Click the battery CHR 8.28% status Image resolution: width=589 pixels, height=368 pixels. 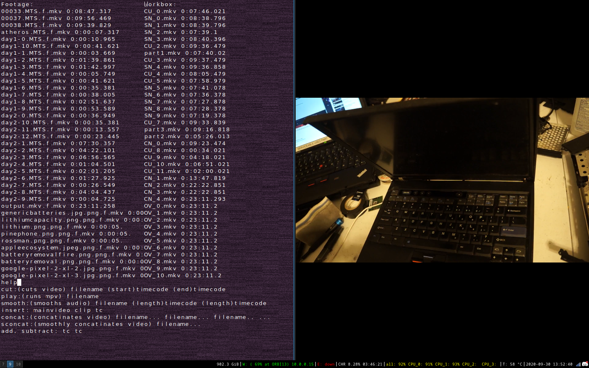click(x=360, y=364)
